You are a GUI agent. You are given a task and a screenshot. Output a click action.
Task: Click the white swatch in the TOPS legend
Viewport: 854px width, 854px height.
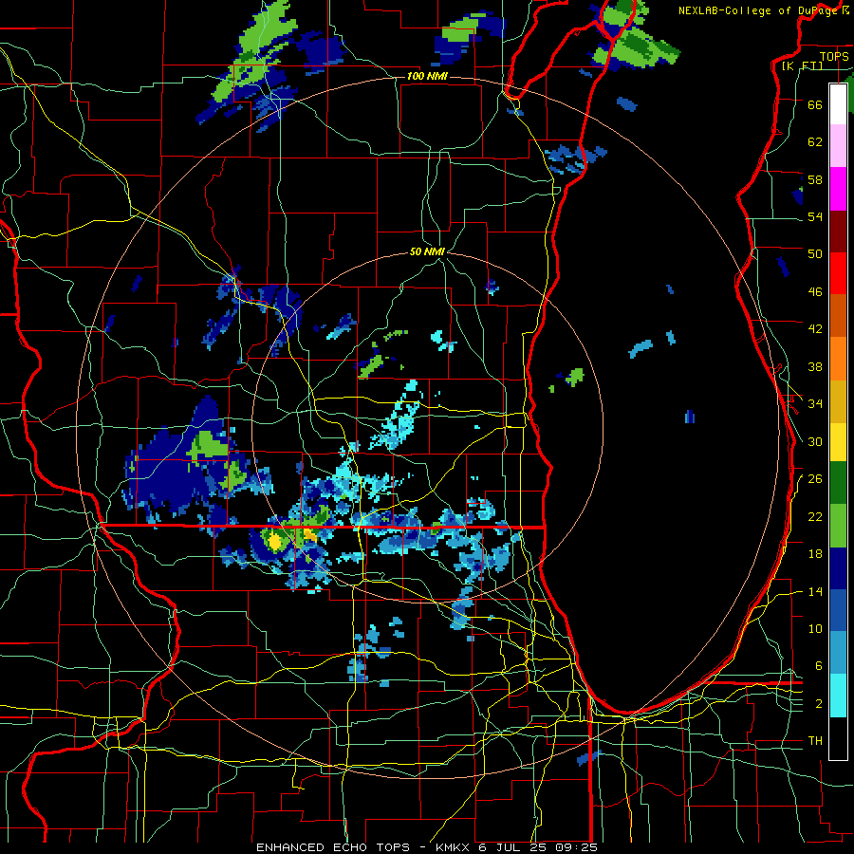(x=838, y=104)
